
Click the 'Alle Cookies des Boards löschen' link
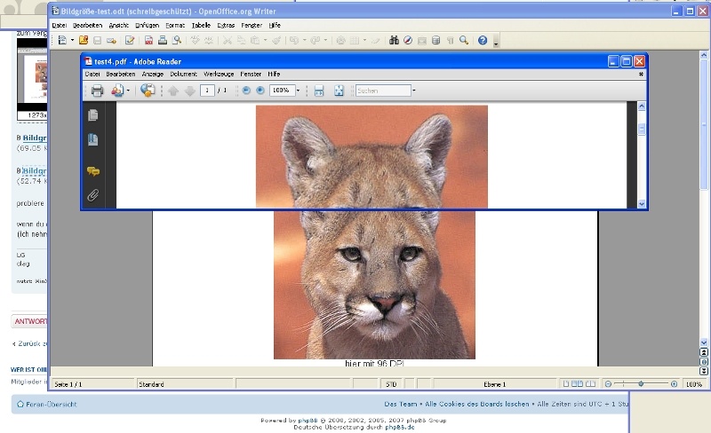click(x=477, y=405)
